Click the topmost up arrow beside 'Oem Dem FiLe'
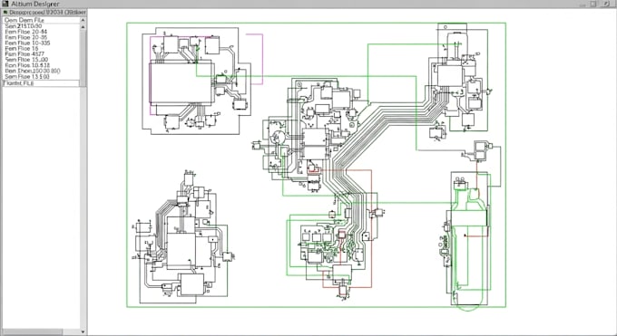The height and width of the screenshot is (336, 617). (83, 20)
